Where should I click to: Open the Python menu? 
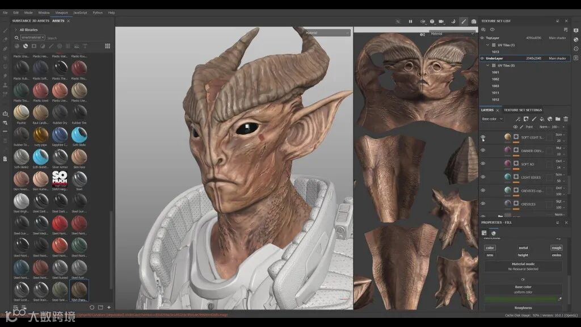(98, 12)
